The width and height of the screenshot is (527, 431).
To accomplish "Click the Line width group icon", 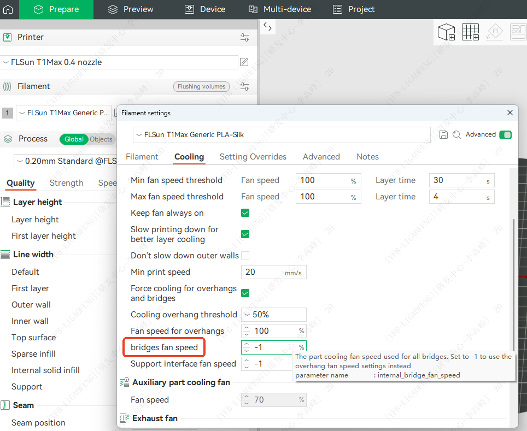I will click(x=5, y=255).
